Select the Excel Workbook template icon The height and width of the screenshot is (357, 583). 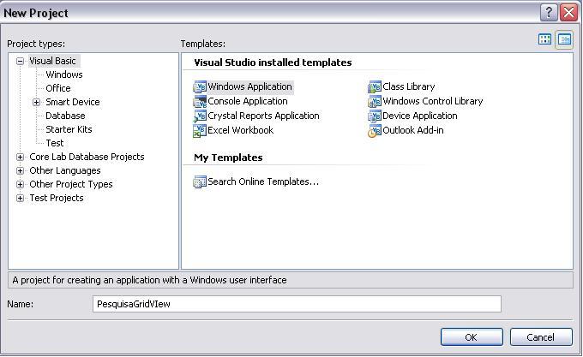201,130
